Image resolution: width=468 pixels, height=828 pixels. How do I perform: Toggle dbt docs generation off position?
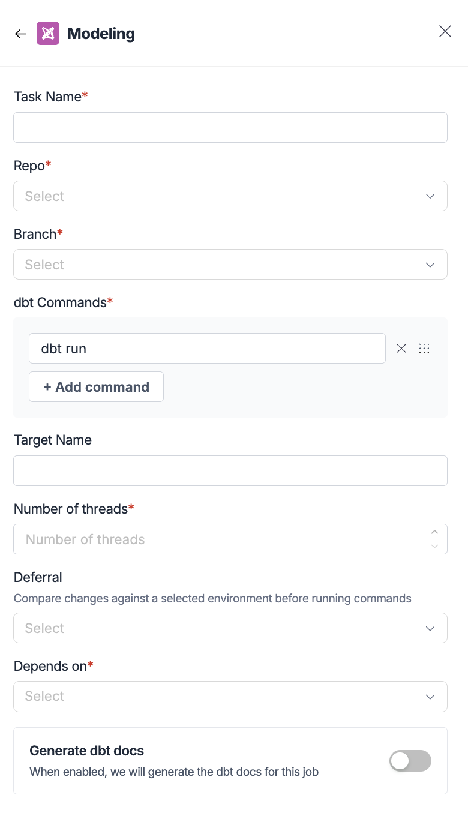410,761
